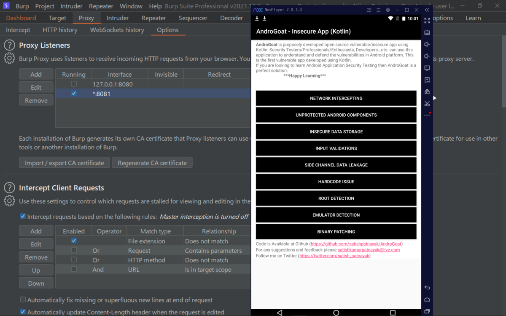Screen dimensions: 506x316
Task: Open NoxPlayer screen display icon
Action: point(427,68)
